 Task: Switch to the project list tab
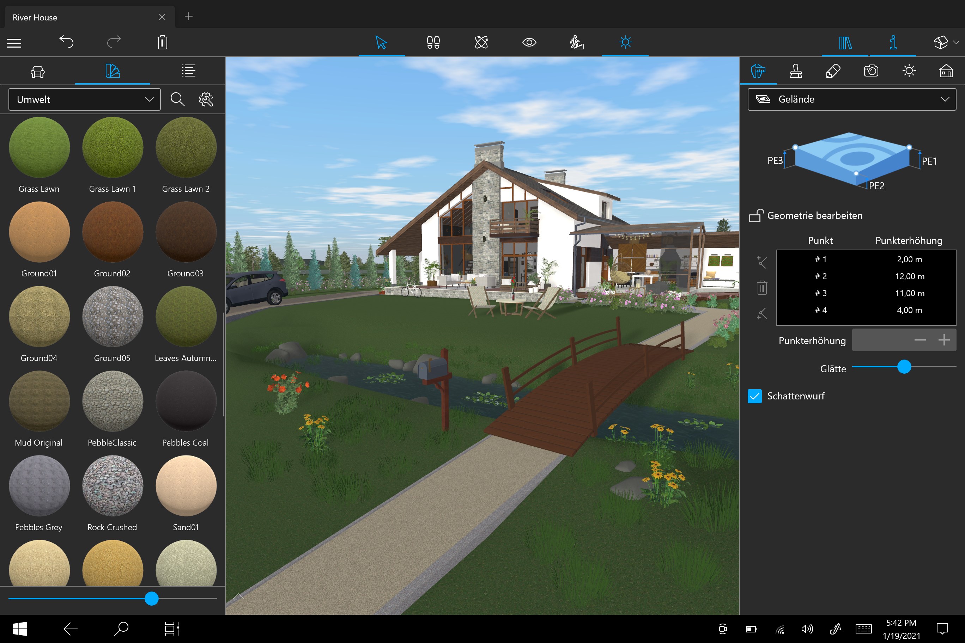[188, 71]
